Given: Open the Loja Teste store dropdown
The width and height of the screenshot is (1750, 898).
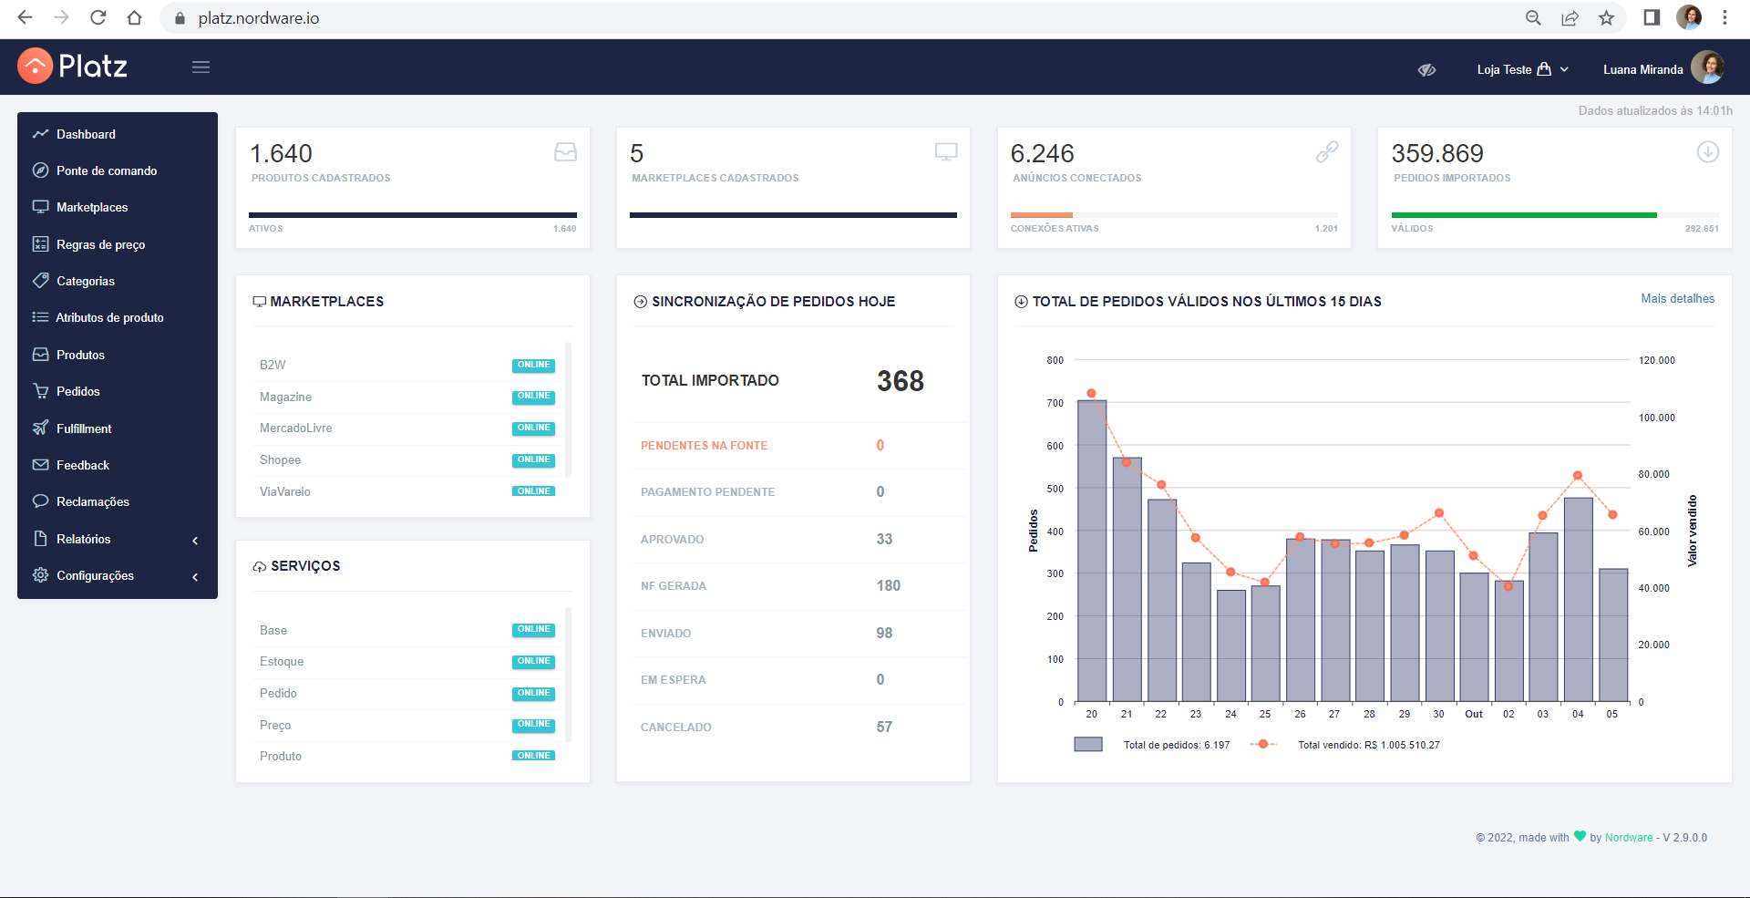Looking at the screenshot, I should pyautogui.click(x=1523, y=69).
